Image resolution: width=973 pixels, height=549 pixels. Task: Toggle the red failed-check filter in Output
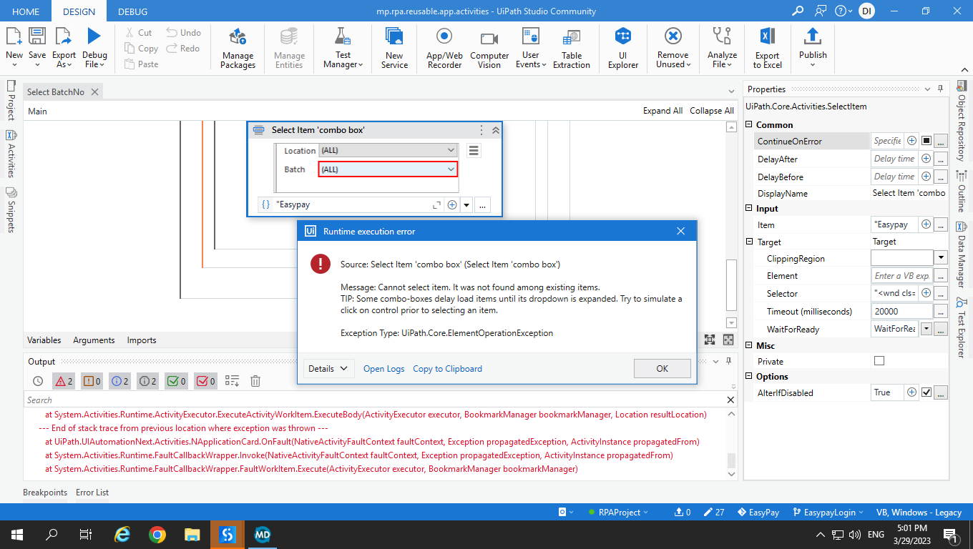pos(205,381)
